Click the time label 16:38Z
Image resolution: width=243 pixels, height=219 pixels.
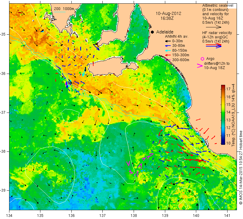pyautogui.click(x=167, y=18)
